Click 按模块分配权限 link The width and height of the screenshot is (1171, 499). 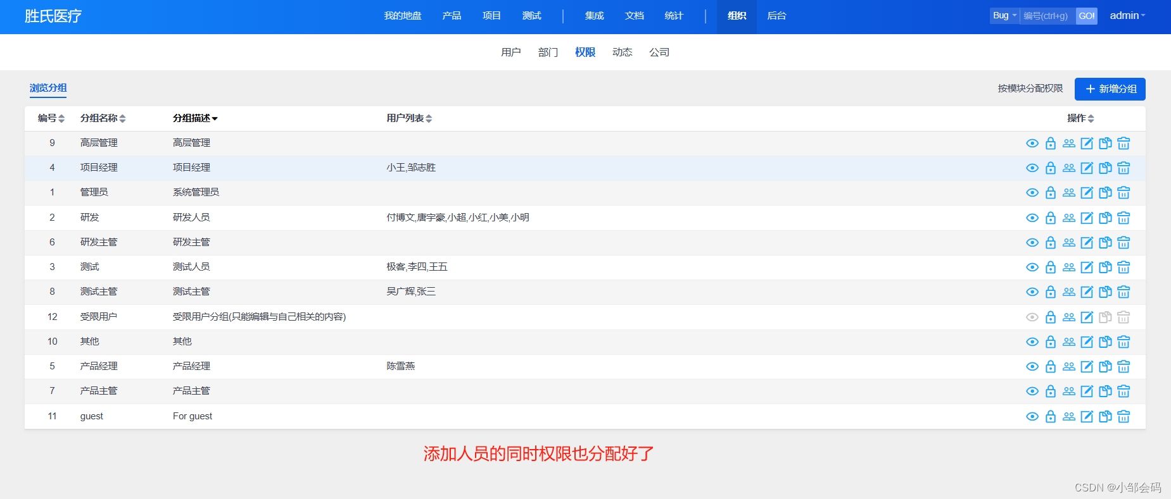pyautogui.click(x=1030, y=89)
